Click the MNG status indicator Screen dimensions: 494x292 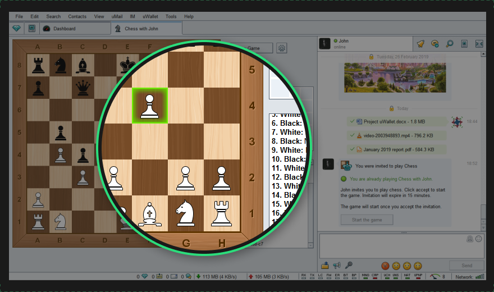[365, 276]
